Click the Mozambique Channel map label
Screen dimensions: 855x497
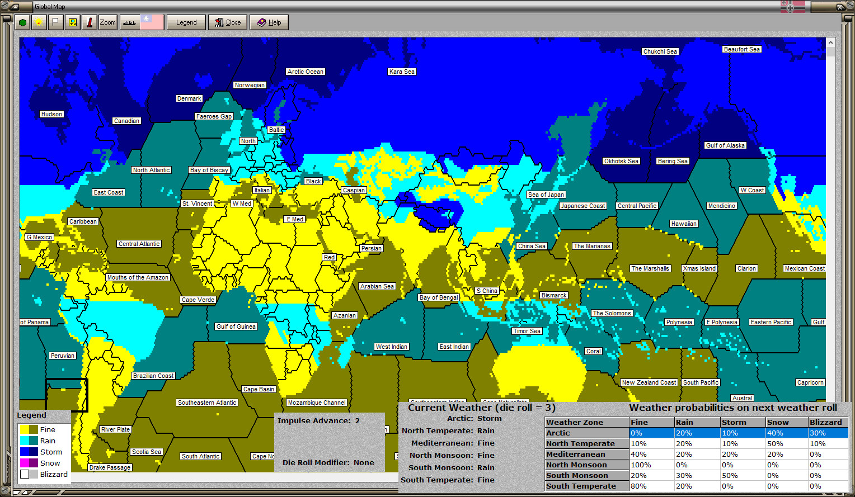pyautogui.click(x=317, y=403)
